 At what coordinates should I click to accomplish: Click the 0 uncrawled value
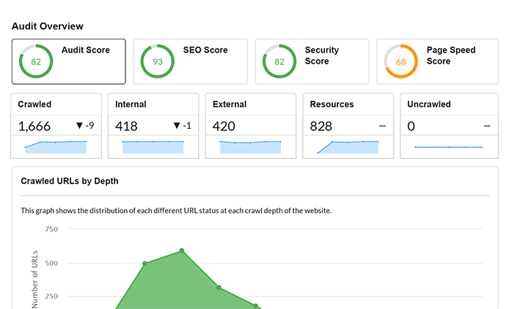click(x=411, y=126)
